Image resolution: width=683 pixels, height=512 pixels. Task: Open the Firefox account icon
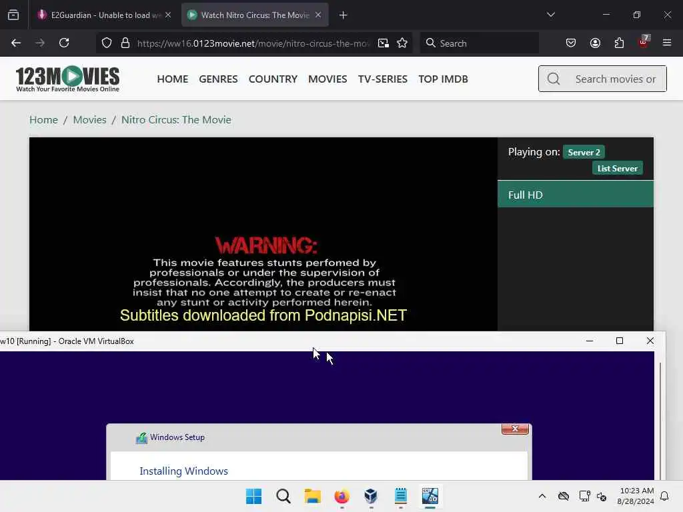pyautogui.click(x=595, y=43)
